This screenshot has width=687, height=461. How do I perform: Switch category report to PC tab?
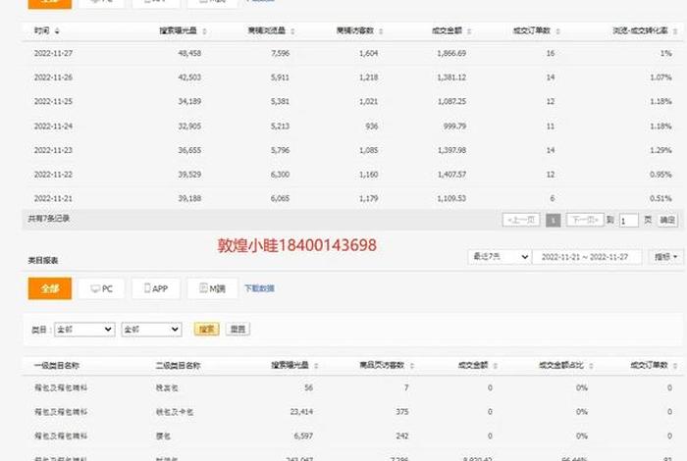[x=101, y=288]
